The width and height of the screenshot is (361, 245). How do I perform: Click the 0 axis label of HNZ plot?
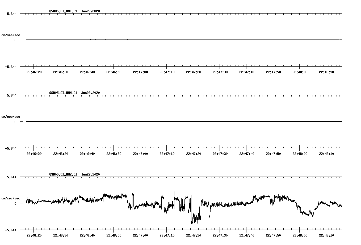coord(15,203)
